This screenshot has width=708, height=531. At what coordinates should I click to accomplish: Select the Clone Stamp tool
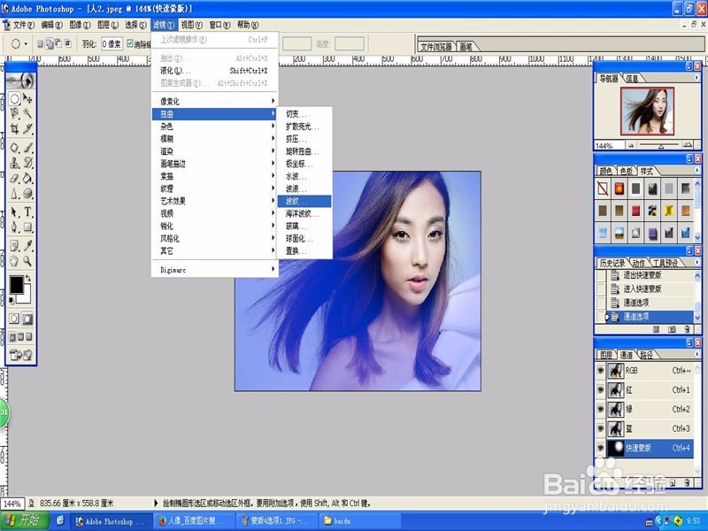14,163
